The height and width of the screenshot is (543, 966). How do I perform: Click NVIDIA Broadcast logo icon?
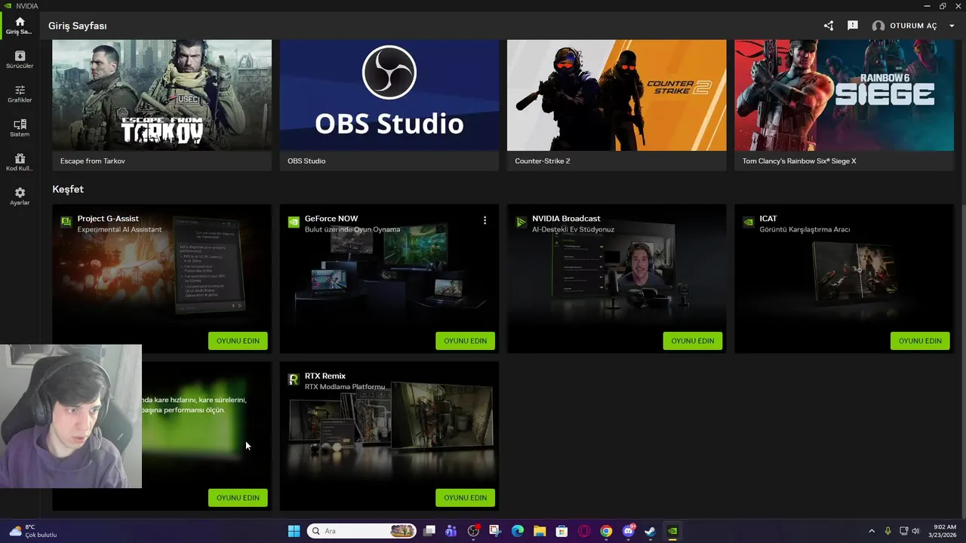pos(521,222)
